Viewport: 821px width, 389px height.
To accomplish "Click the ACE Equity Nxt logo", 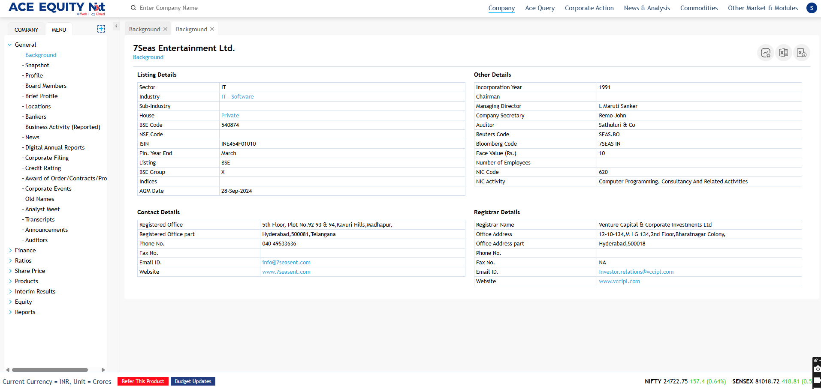I will point(57,8).
